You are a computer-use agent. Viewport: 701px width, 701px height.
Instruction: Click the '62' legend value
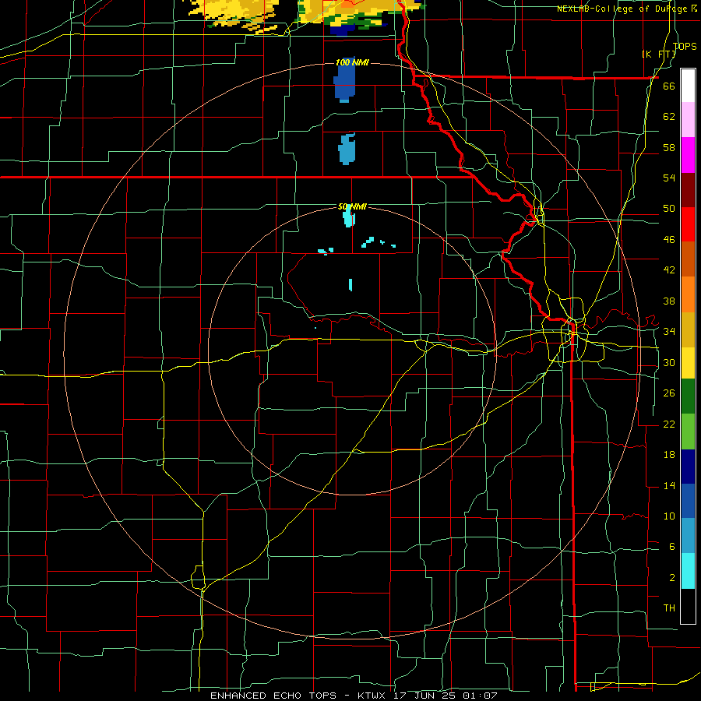669,116
